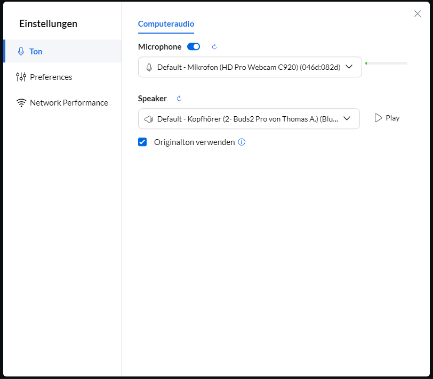Click the speaker icon inside the device dropdown
This screenshot has width=433, height=379.
pos(149,119)
